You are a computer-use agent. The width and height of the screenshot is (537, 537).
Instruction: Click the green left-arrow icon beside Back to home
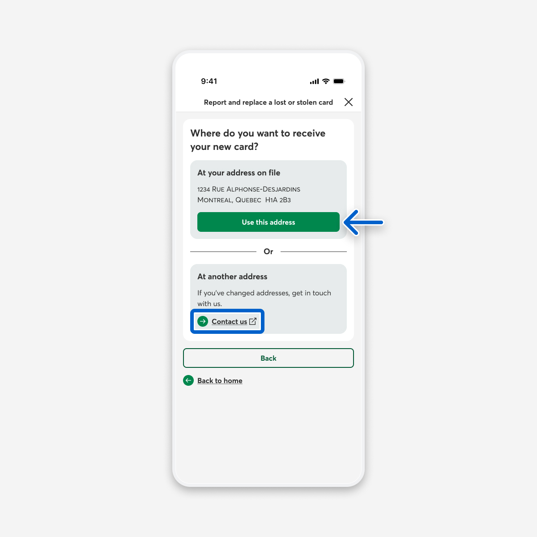click(x=188, y=380)
